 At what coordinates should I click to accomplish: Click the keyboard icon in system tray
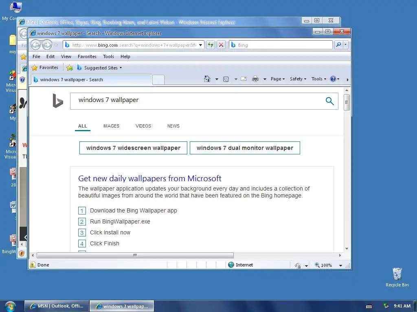(369, 306)
